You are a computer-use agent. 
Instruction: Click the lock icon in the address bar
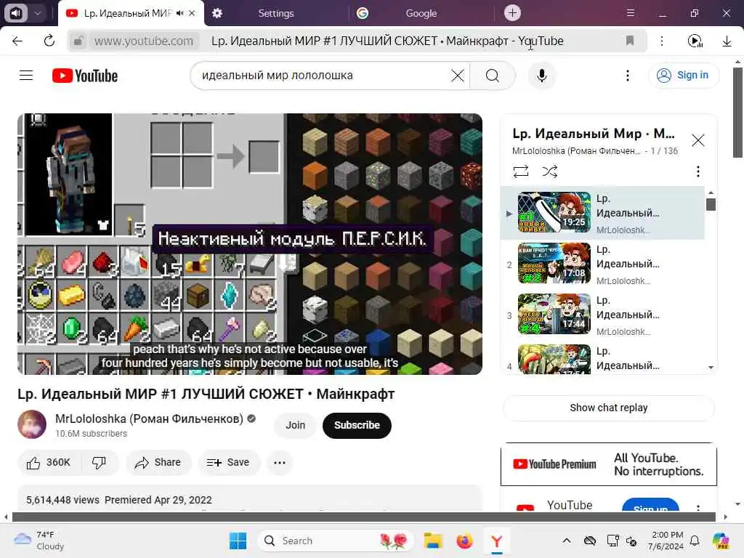(78, 41)
